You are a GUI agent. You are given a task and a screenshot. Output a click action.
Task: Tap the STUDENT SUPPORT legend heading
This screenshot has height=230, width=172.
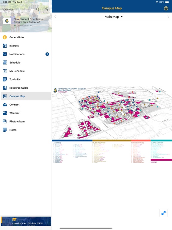tap(99, 143)
